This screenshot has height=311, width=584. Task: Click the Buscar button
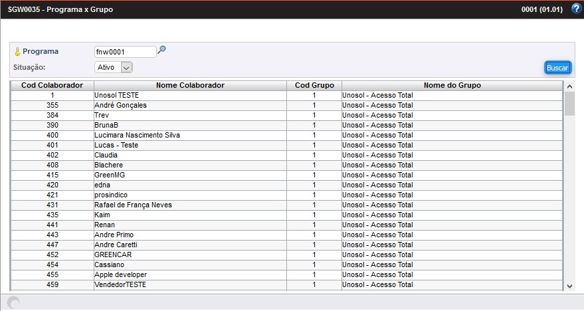557,68
